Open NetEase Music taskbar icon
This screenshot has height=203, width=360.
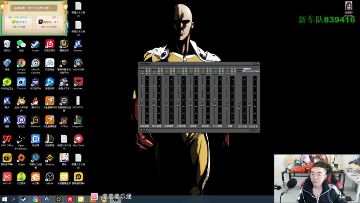[x=70, y=199]
